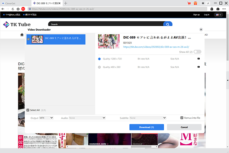Click the DIC-089 list item thumbnail
This screenshot has height=153, width=229.
tap(38, 39)
